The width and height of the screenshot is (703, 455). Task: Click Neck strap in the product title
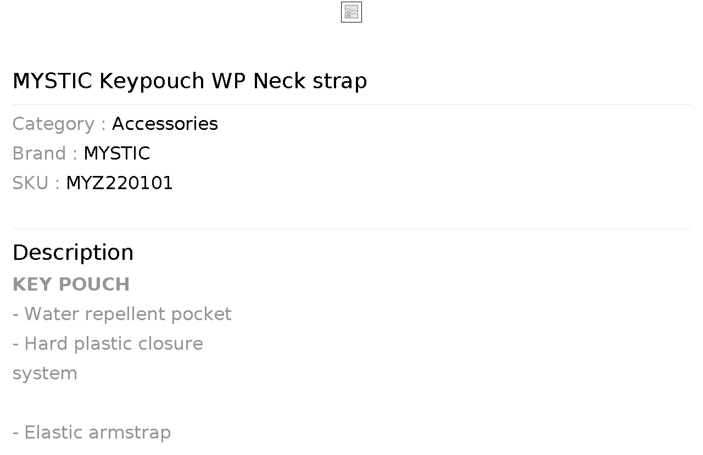pos(310,81)
